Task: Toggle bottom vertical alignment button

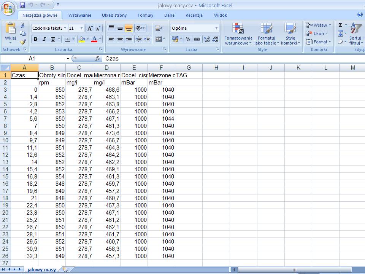Action: tap(129, 28)
